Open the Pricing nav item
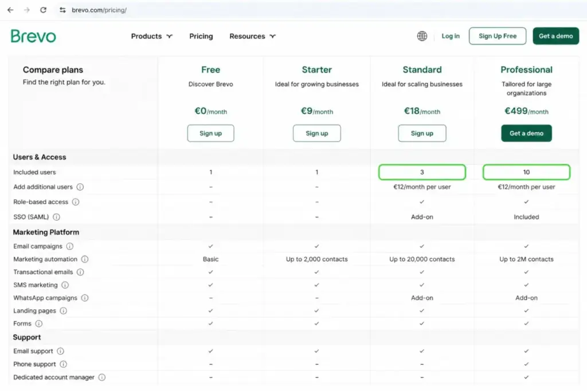The height and width of the screenshot is (391, 587). [x=201, y=36]
